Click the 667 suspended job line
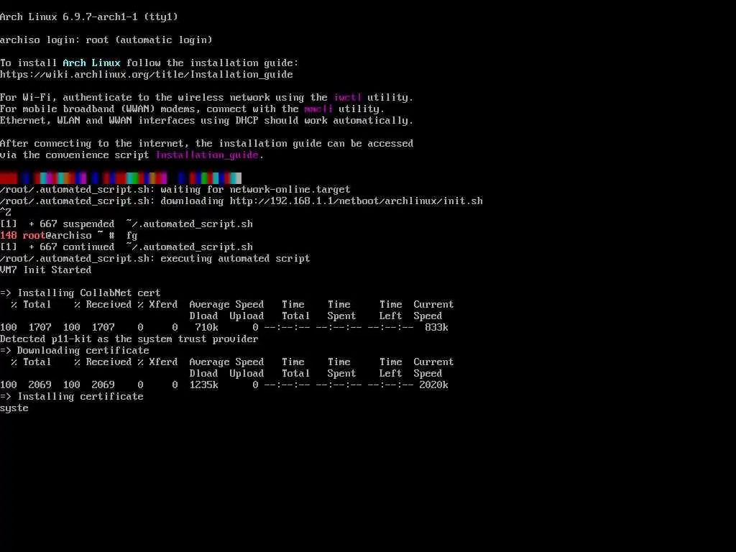 pos(126,224)
